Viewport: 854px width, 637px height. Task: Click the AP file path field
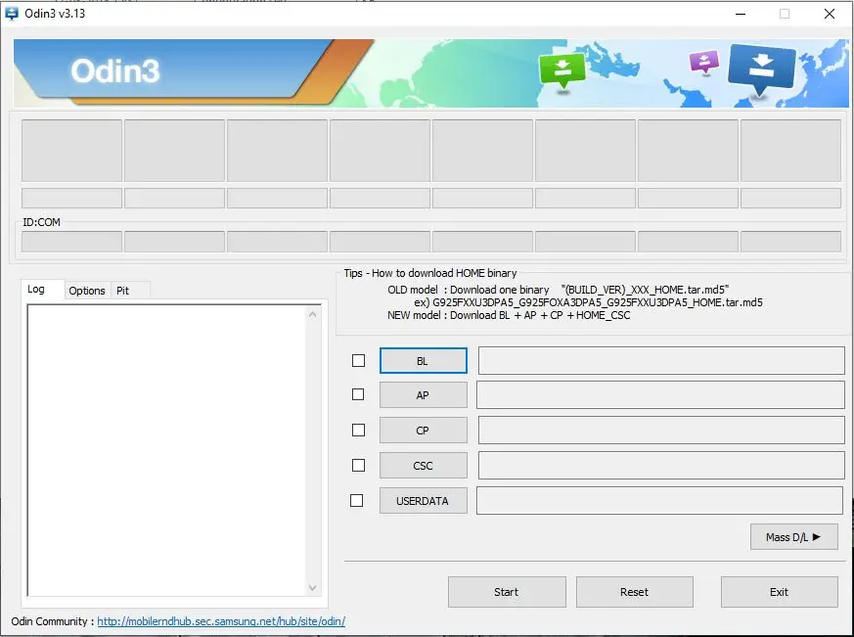click(660, 394)
